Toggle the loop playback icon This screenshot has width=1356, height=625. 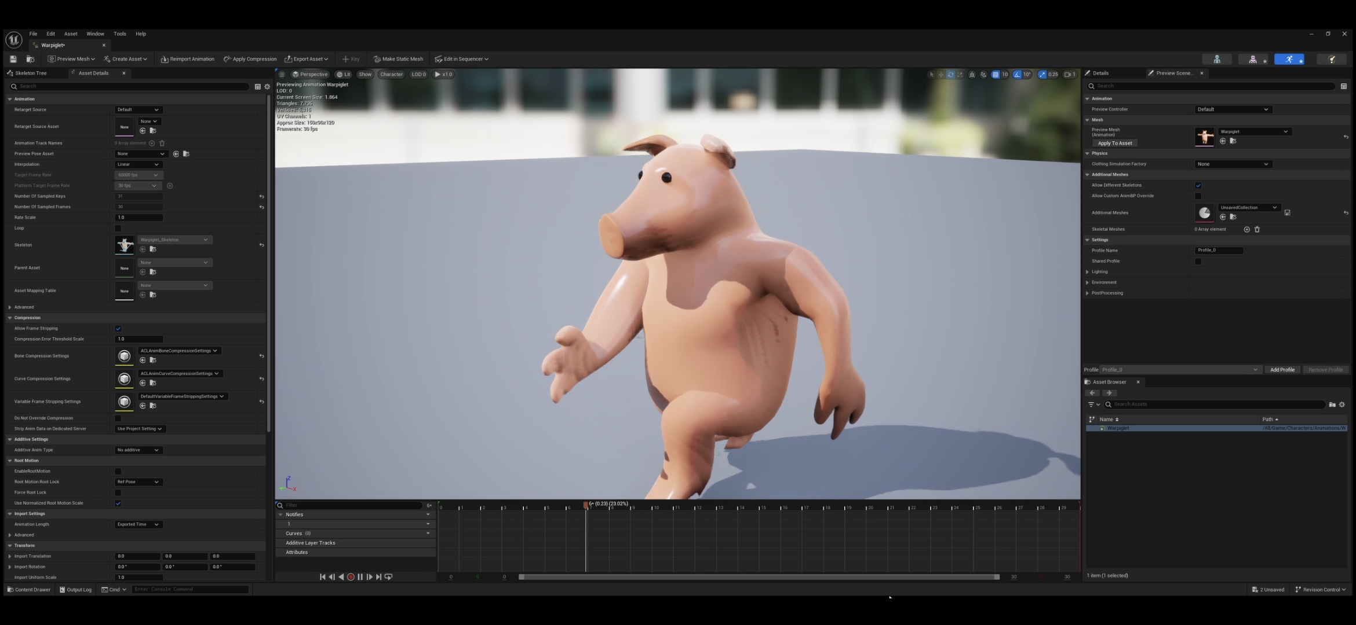point(388,577)
